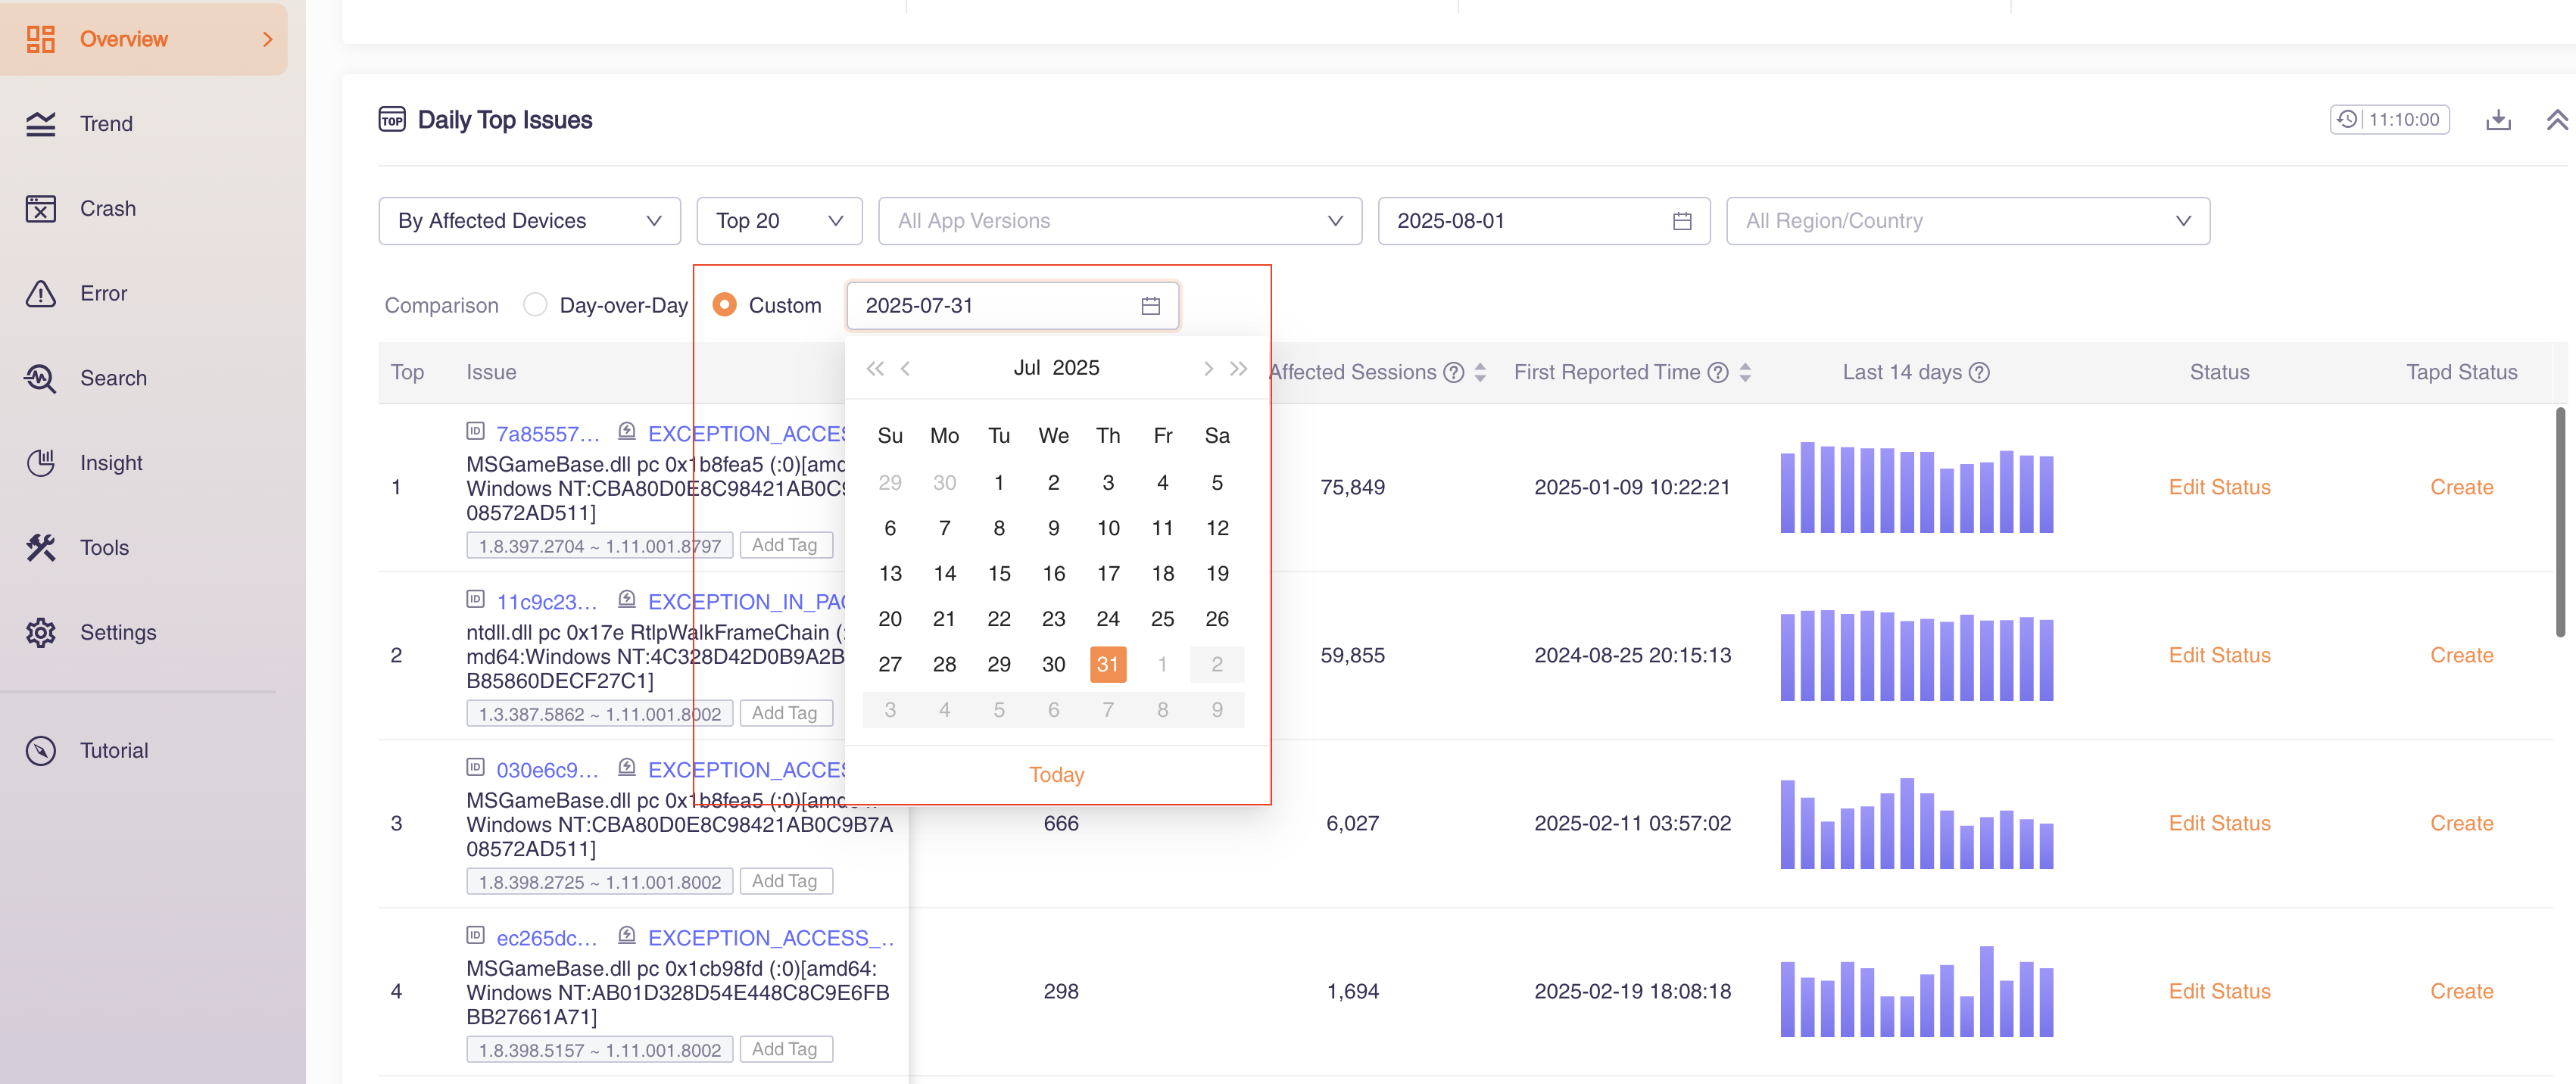Image resolution: width=2576 pixels, height=1084 pixels.
Task: Go to next year in calendar
Action: pyautogui.click(x=1238, y=368)
